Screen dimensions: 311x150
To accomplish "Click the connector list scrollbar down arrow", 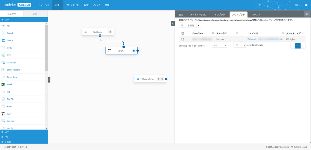I will 46,128.
